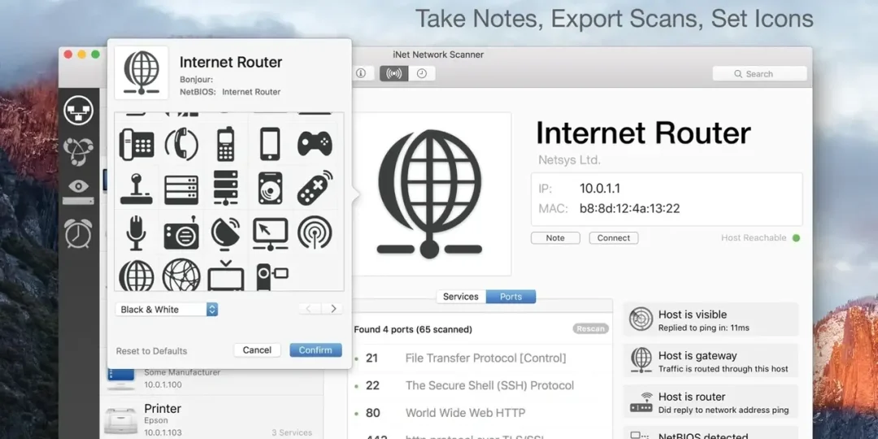This screenshot has width=878, height=439.
Task: Go to previous icon page arrow
Action: (x=310, y=309)
